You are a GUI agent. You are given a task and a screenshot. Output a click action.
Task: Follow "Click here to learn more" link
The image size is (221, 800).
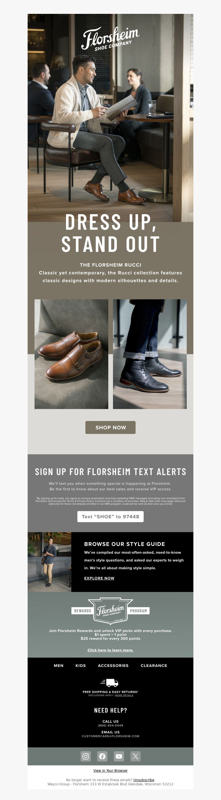[110, 650]
